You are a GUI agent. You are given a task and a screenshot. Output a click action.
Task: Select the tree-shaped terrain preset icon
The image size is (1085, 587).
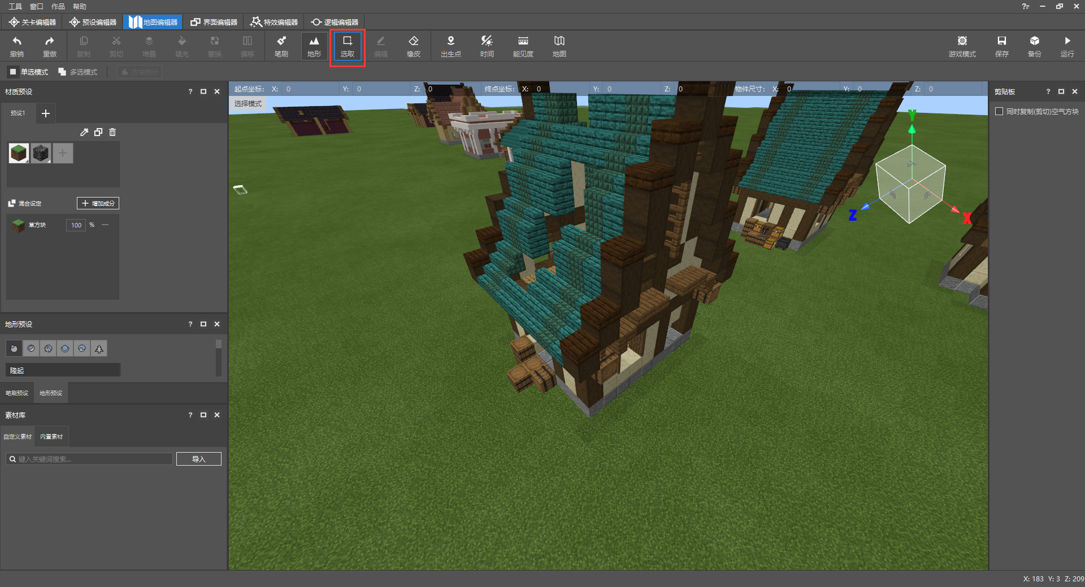(99, 349)
